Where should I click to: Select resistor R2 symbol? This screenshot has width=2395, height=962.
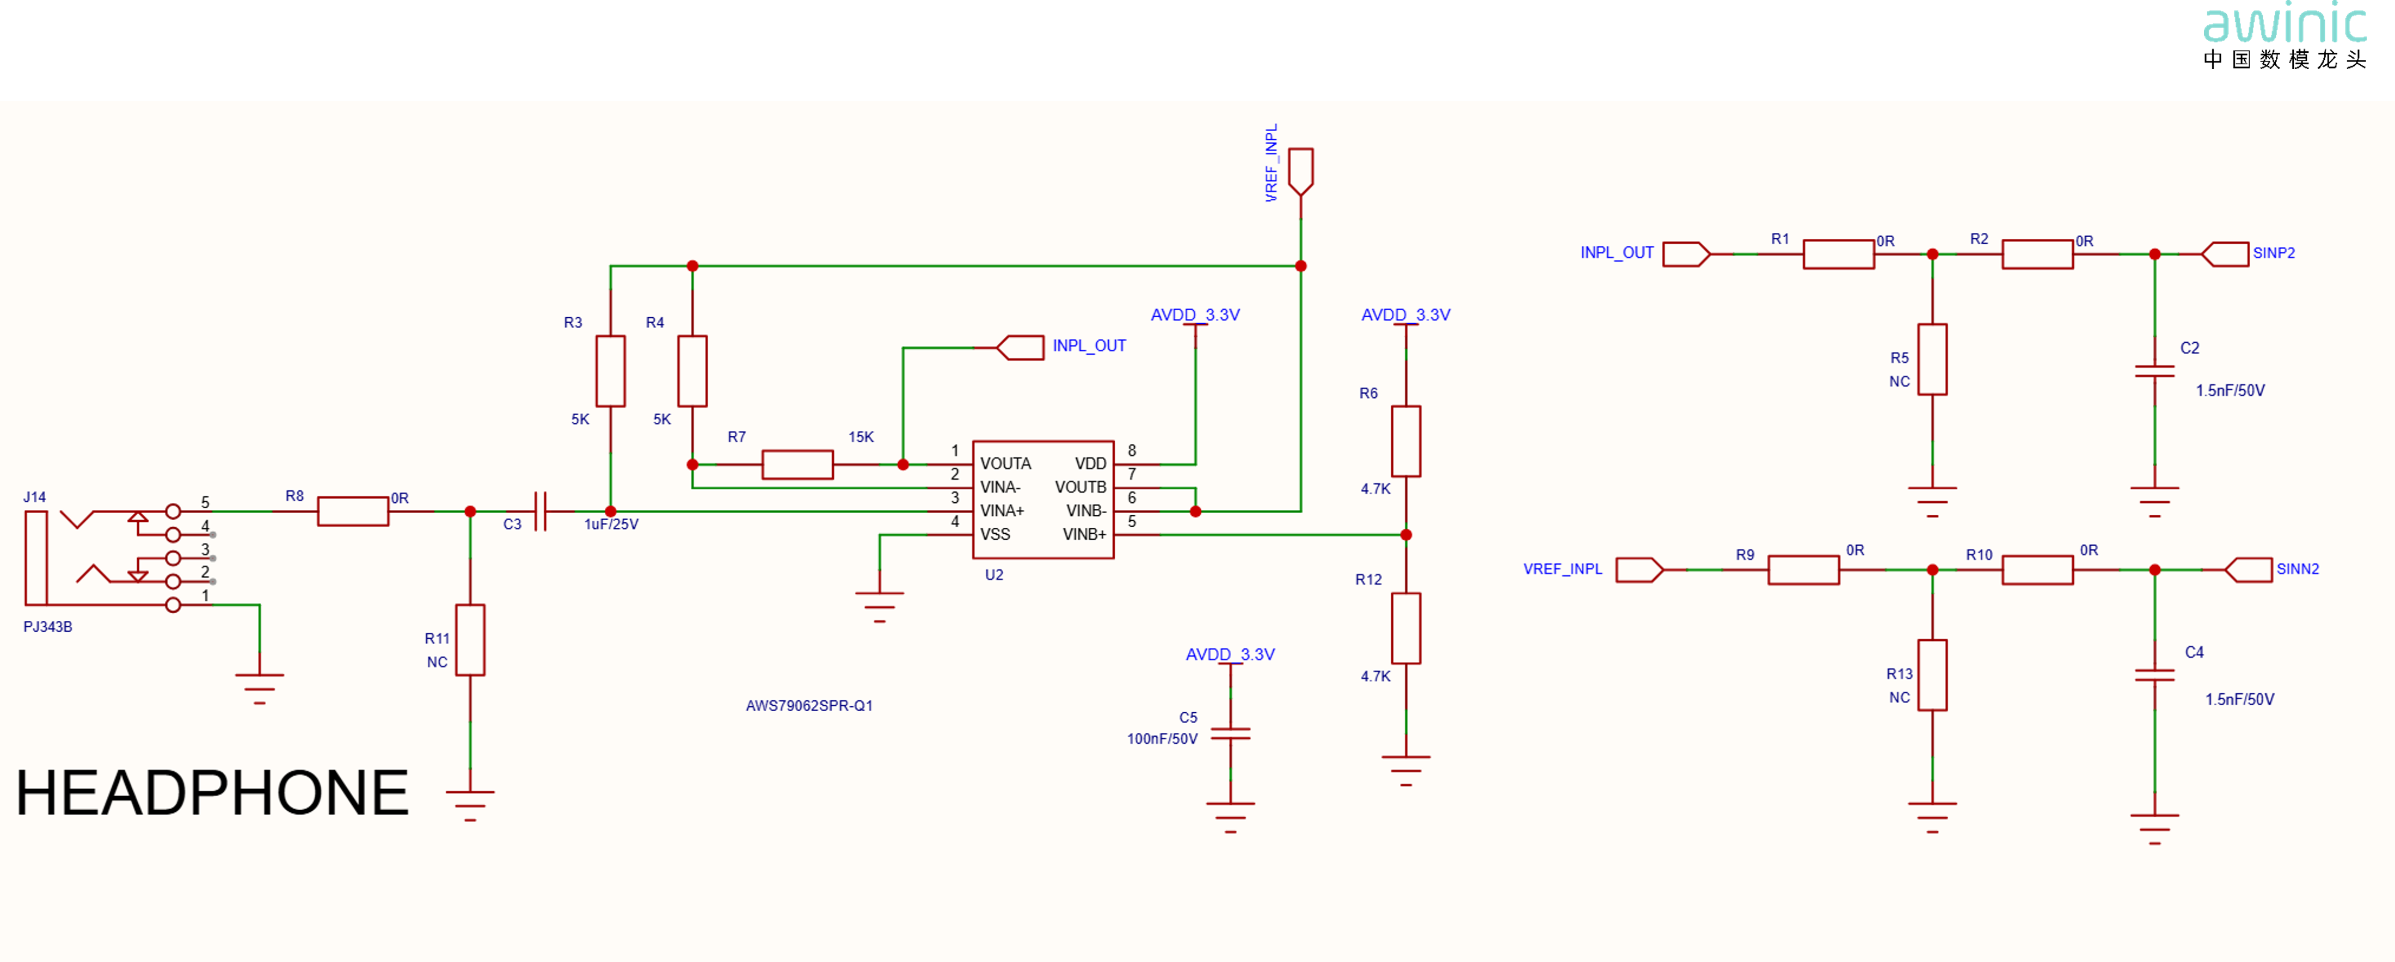tap(2038, 254)
